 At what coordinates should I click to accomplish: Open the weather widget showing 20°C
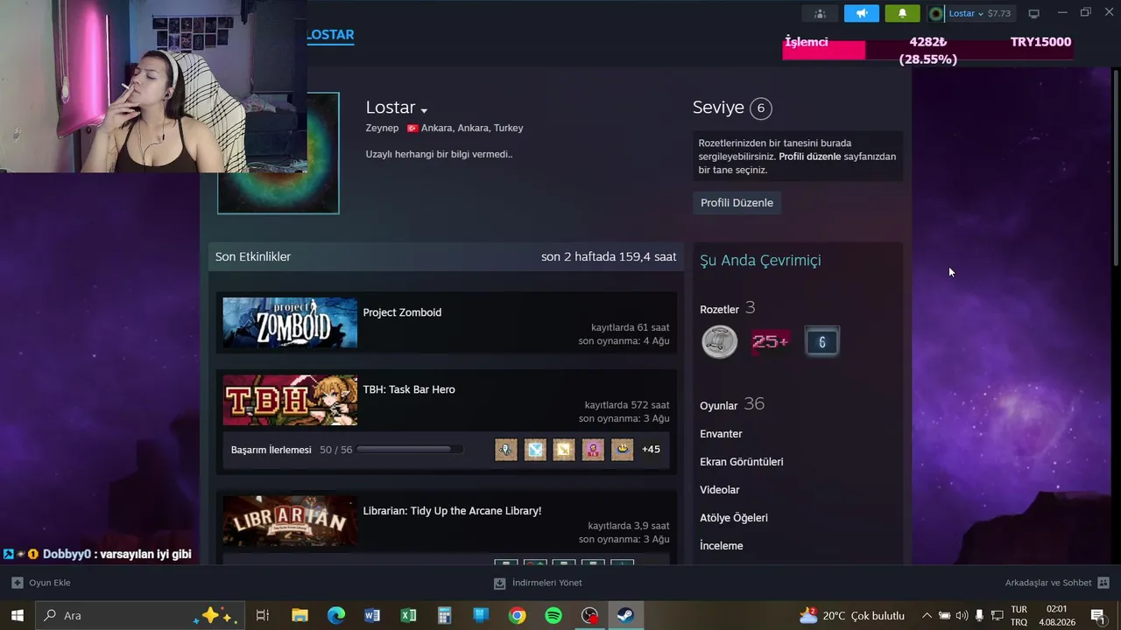click(x=851, y=615)
